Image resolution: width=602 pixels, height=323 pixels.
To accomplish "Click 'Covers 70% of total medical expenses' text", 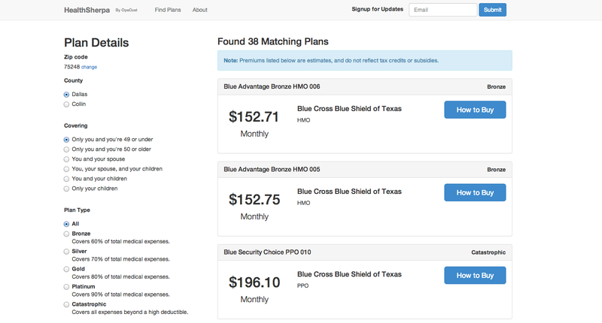I will 120,259.
